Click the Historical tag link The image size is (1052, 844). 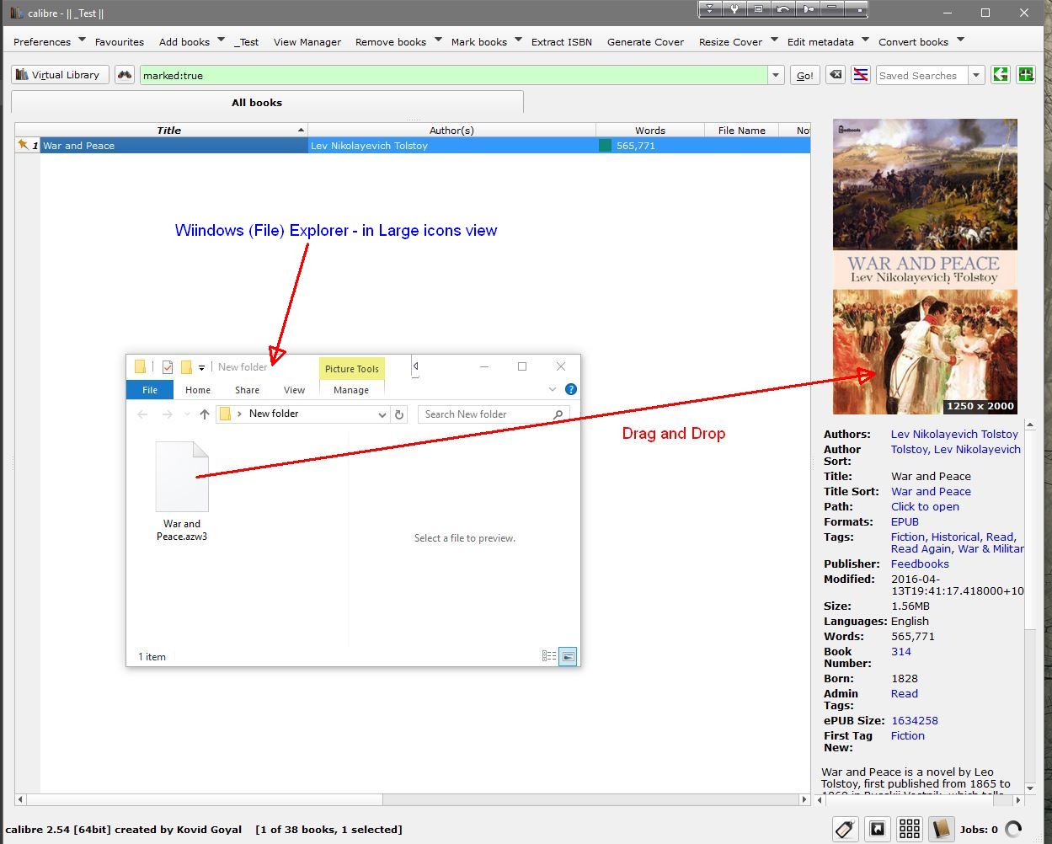coord(955,537)
